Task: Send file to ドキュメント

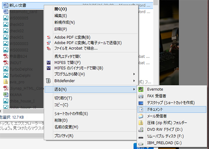Action: 172,110
